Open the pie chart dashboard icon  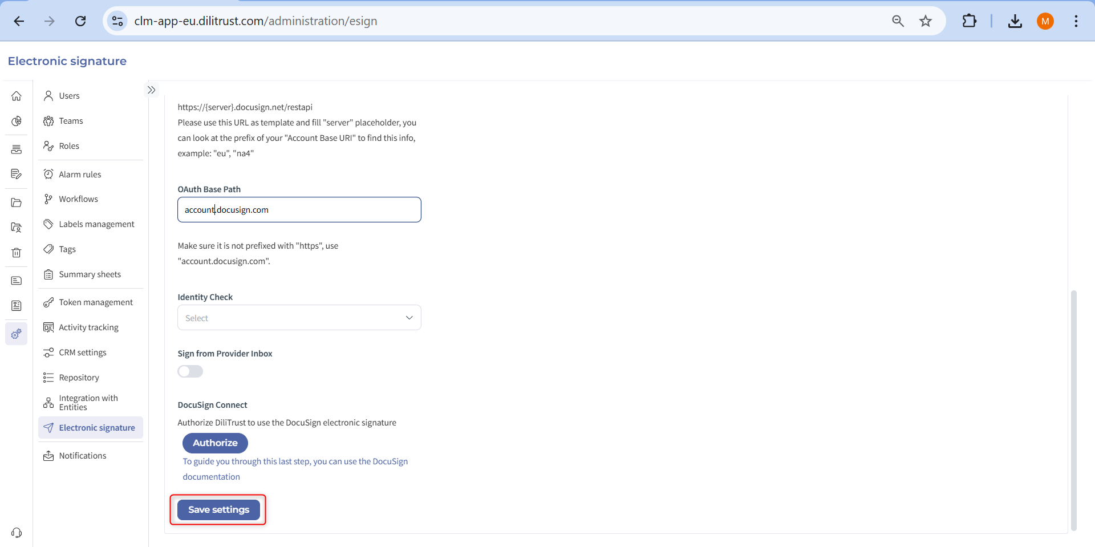[17, 121]
